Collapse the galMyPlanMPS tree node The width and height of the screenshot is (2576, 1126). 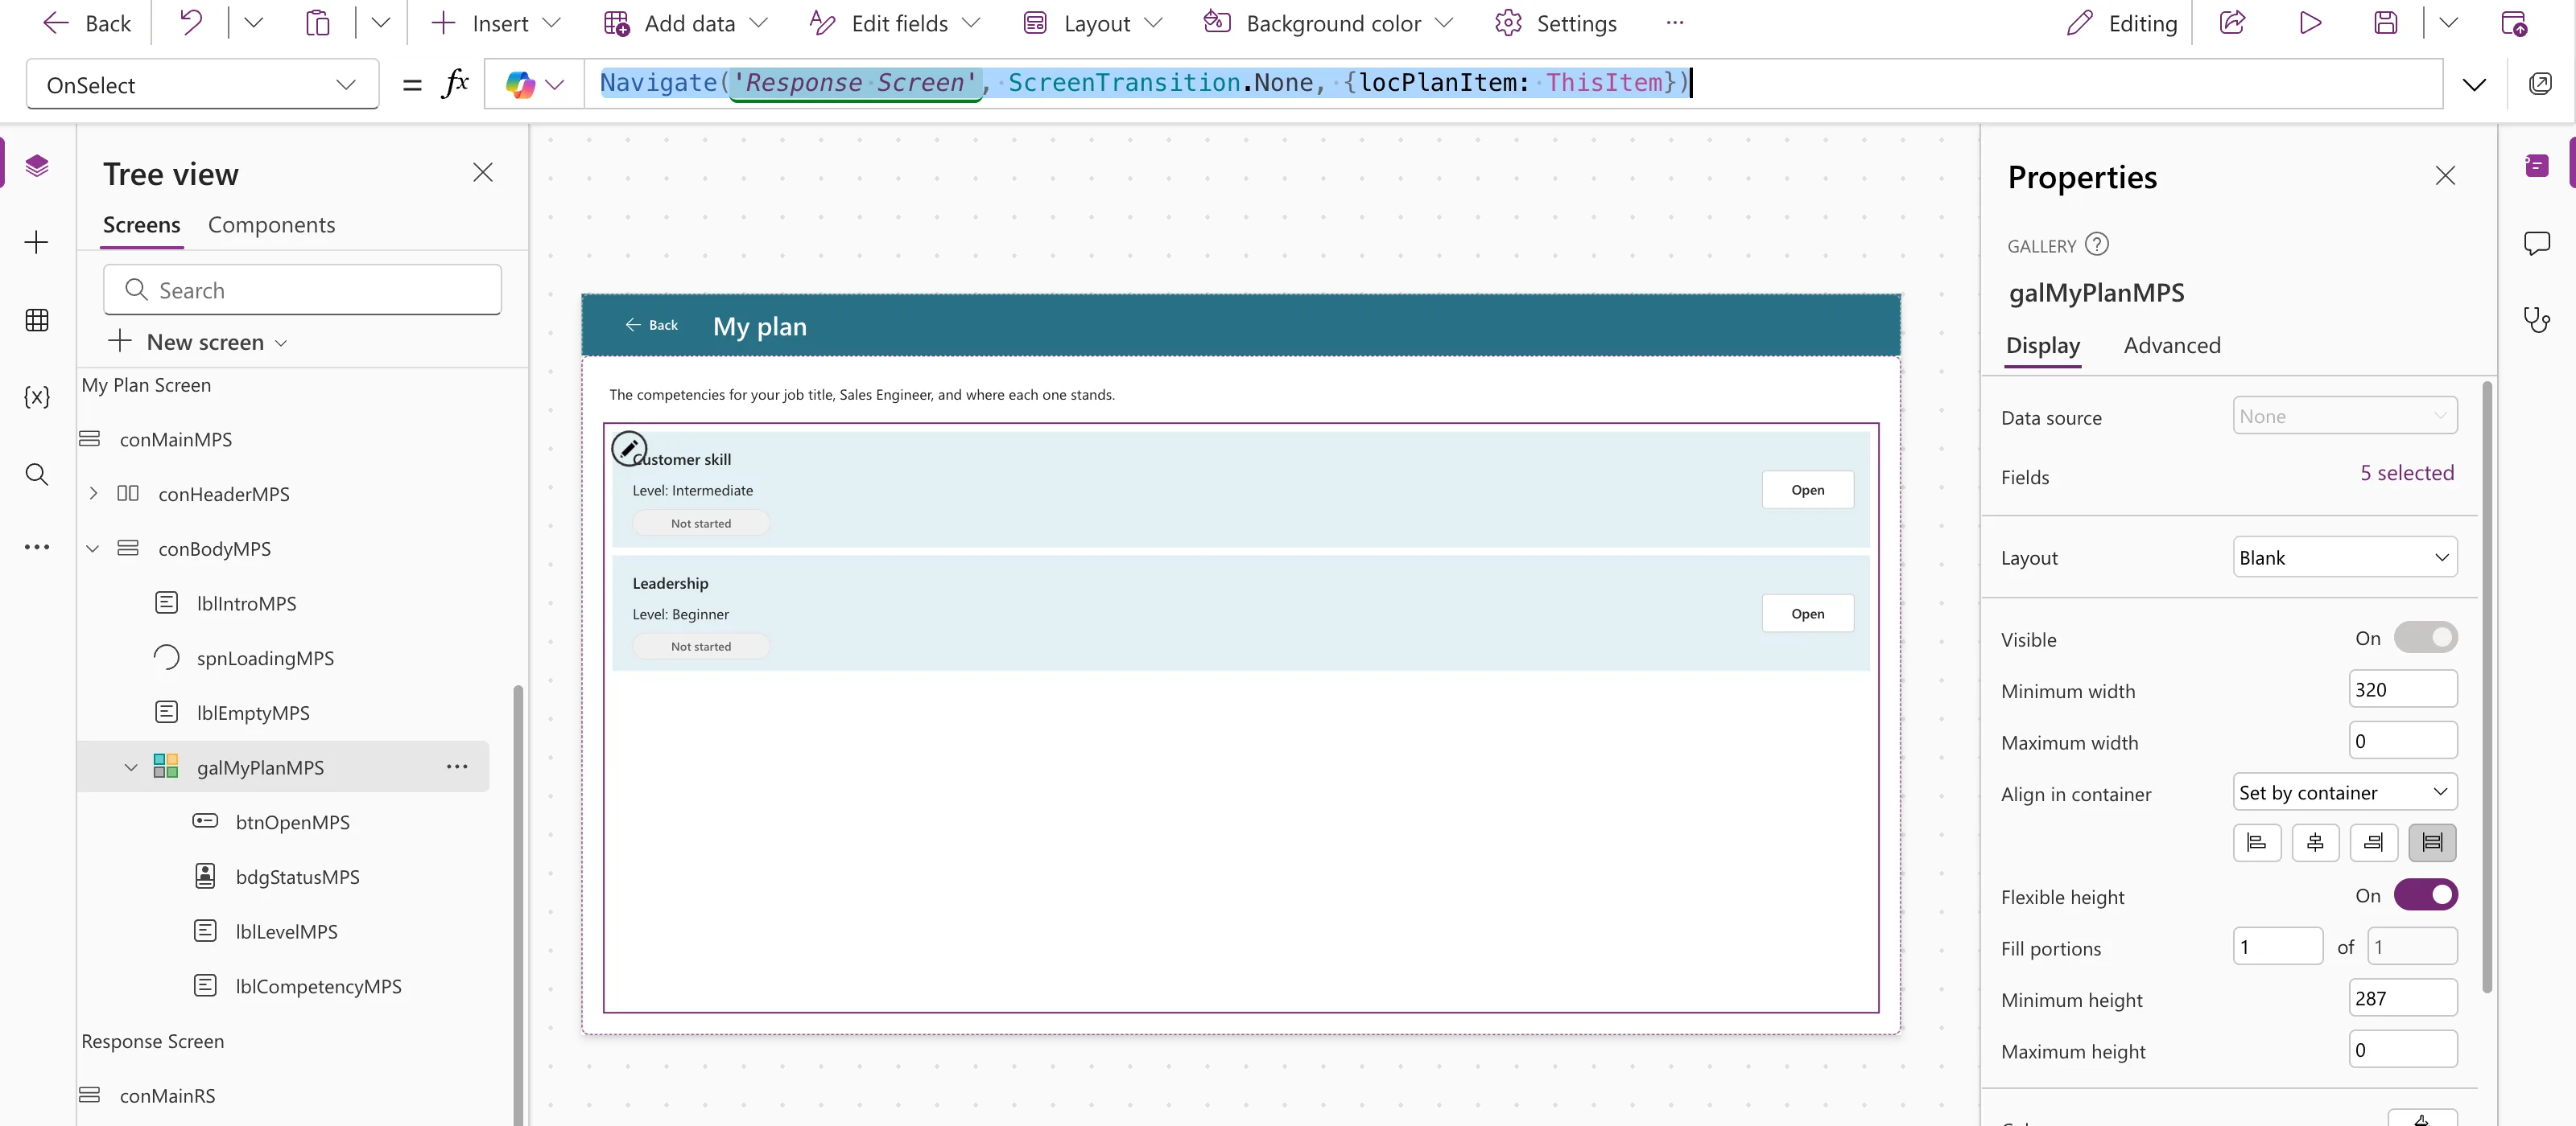pos(131,767)
